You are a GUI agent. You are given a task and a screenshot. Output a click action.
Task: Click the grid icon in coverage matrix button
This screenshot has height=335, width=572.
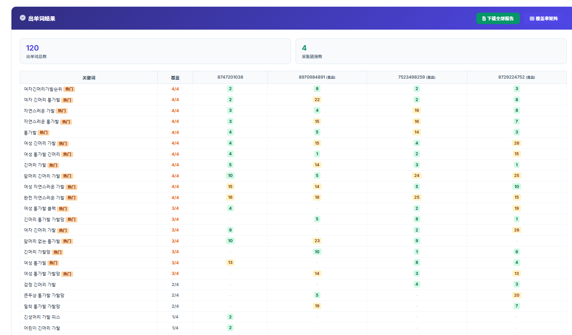click(532, 19)
